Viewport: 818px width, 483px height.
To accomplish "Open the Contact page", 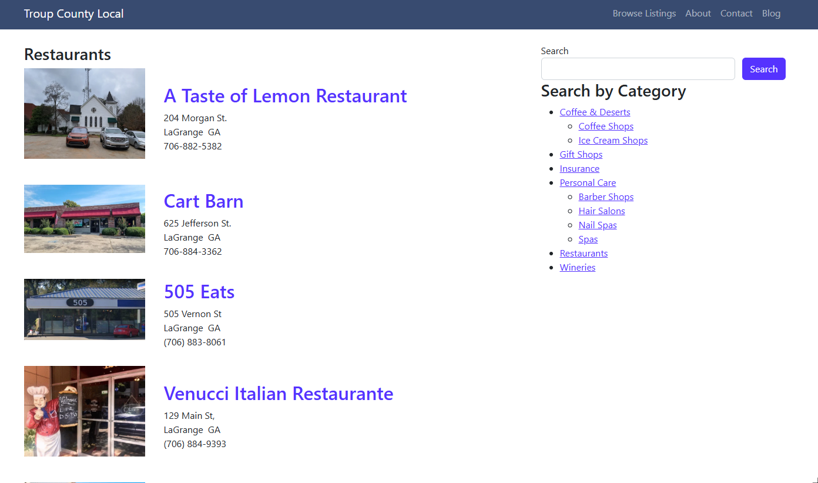I will (736, 14).
